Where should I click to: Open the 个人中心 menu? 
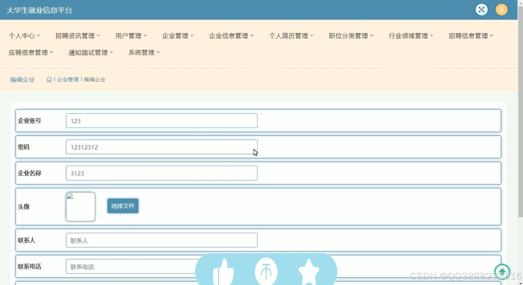click(x=24, y=36)
